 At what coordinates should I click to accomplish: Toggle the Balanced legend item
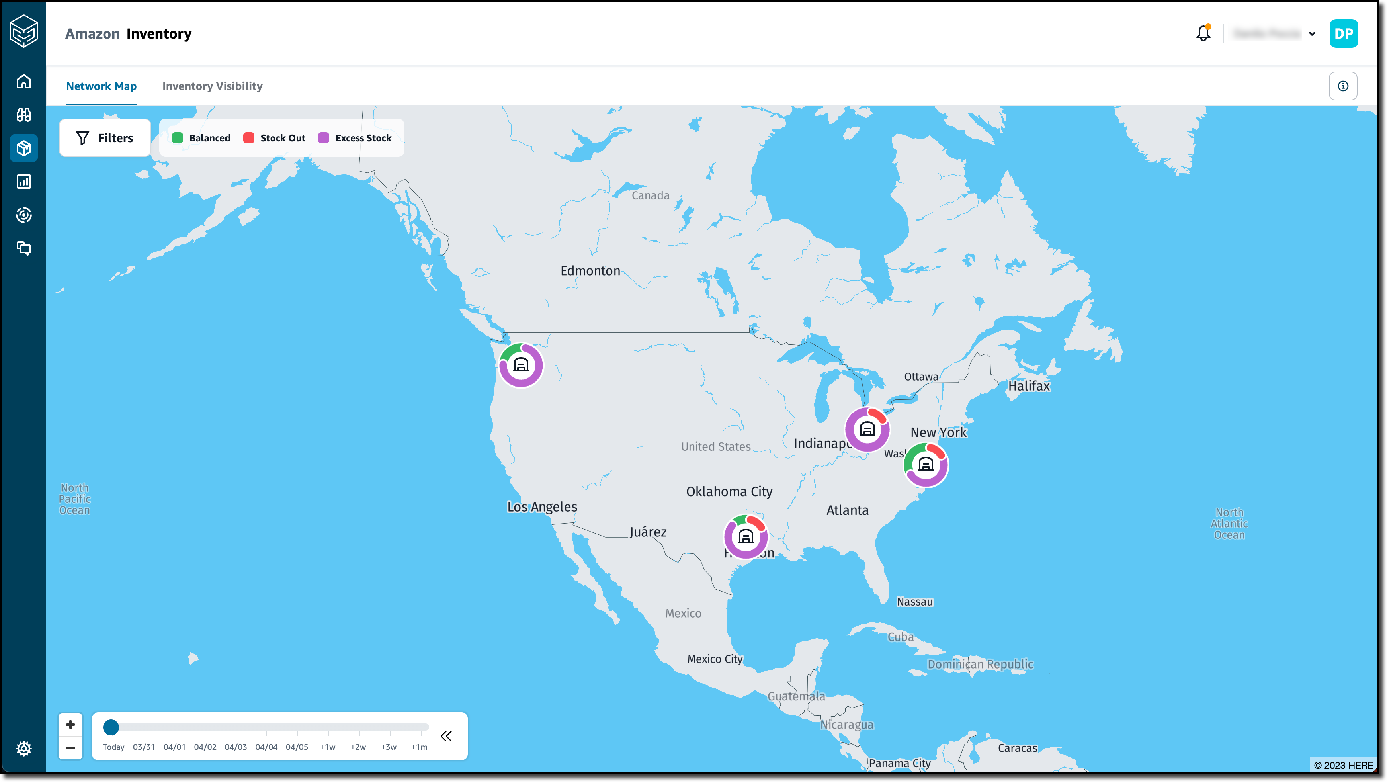pos(201,138)
